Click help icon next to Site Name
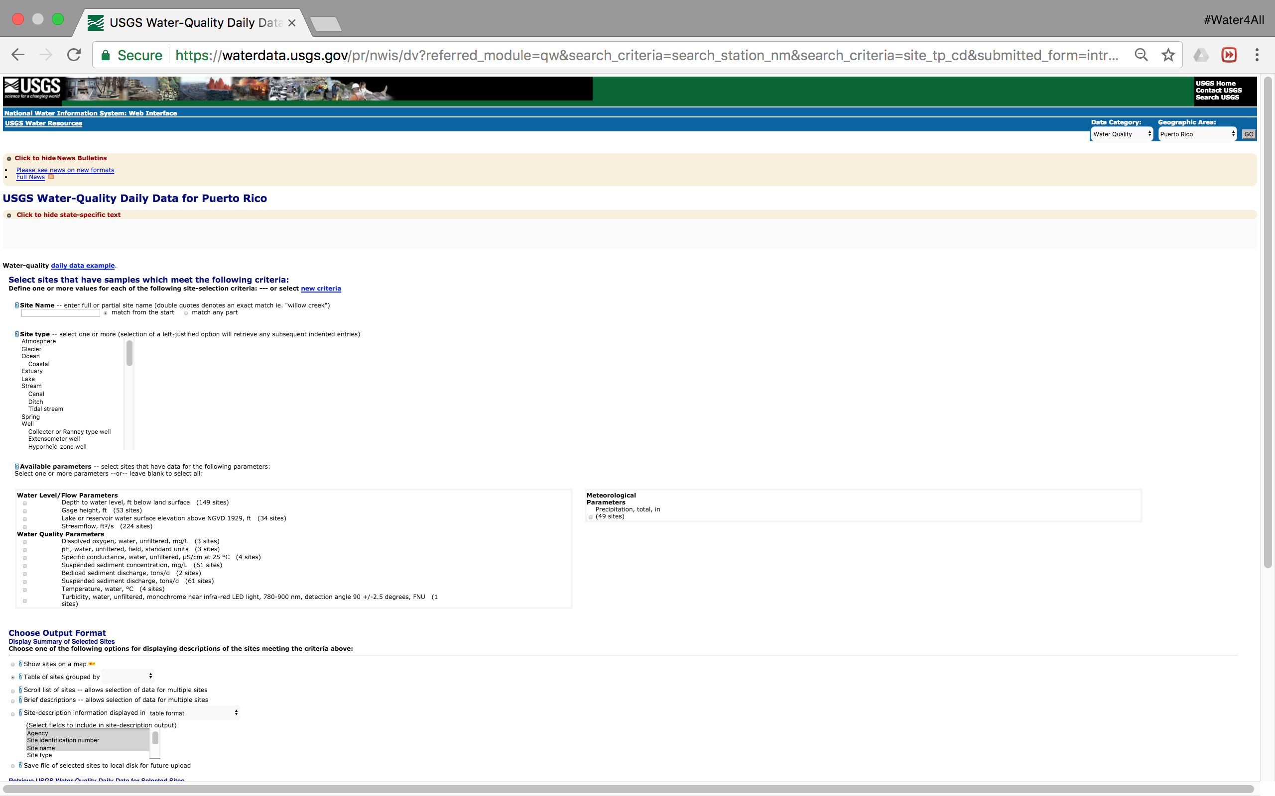 17,305
